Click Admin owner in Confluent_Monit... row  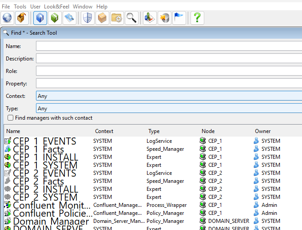(269, 205)
